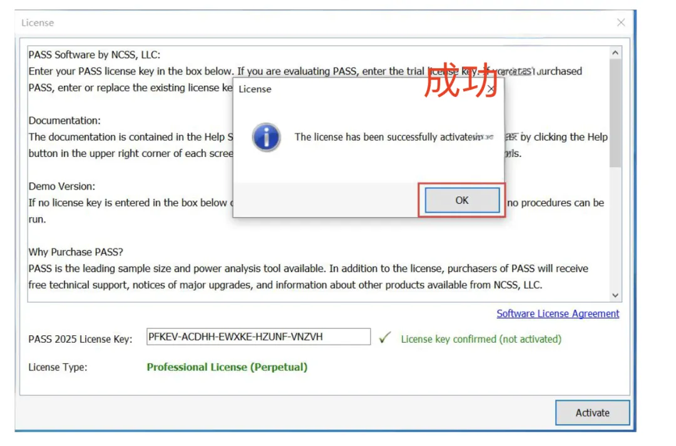Click the scroll down arrow of license text
The height and width of the screenshot is (446, 676).
pos(615,295)
